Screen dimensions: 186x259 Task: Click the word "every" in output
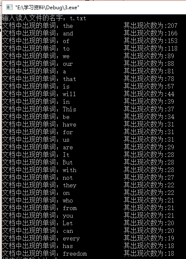point(71,239)
